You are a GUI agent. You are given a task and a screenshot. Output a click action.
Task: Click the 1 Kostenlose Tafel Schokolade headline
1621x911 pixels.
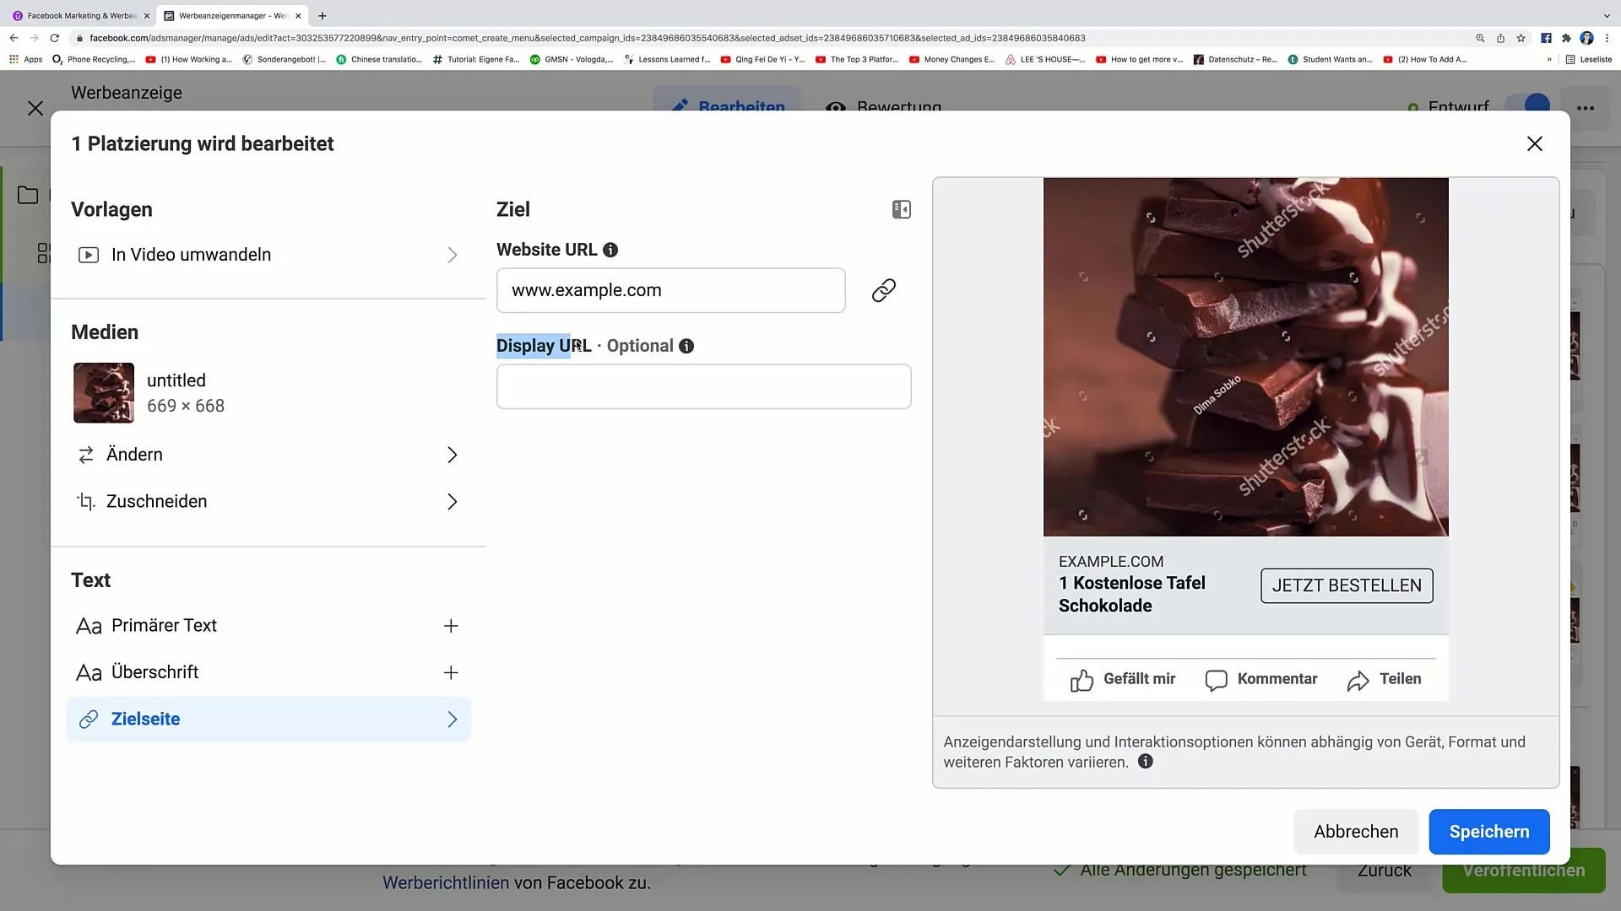pos(1131,595)
